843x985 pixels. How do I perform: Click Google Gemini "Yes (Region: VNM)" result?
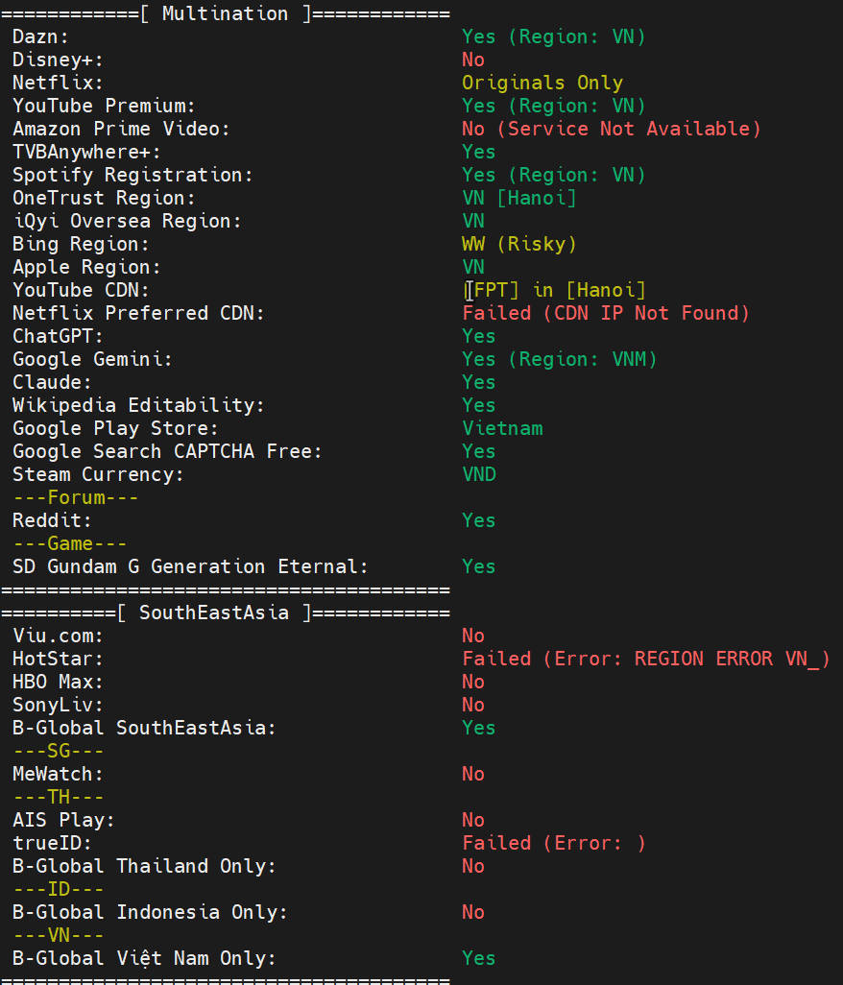[560, 359]
